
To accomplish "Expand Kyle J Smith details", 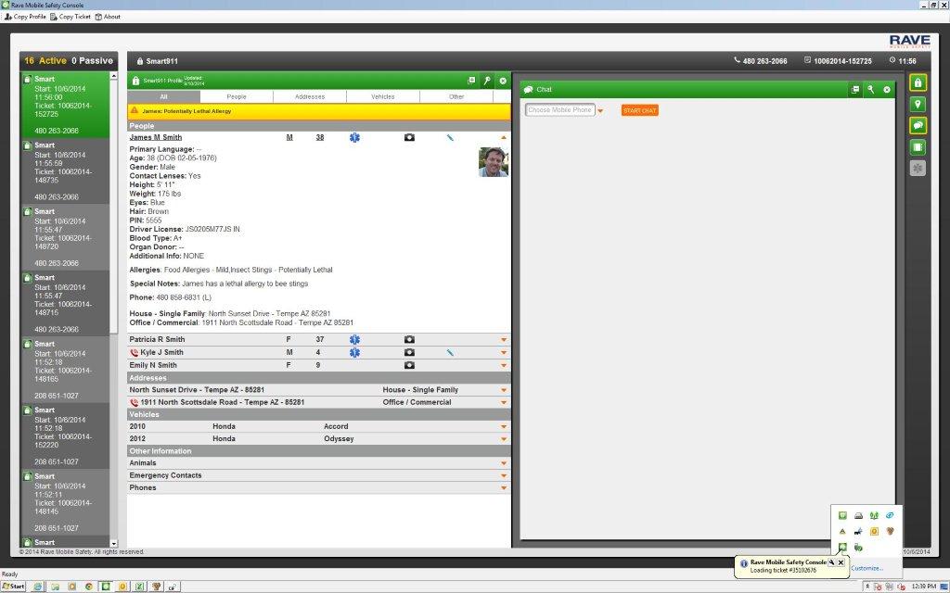I will (x=504, y=353).
